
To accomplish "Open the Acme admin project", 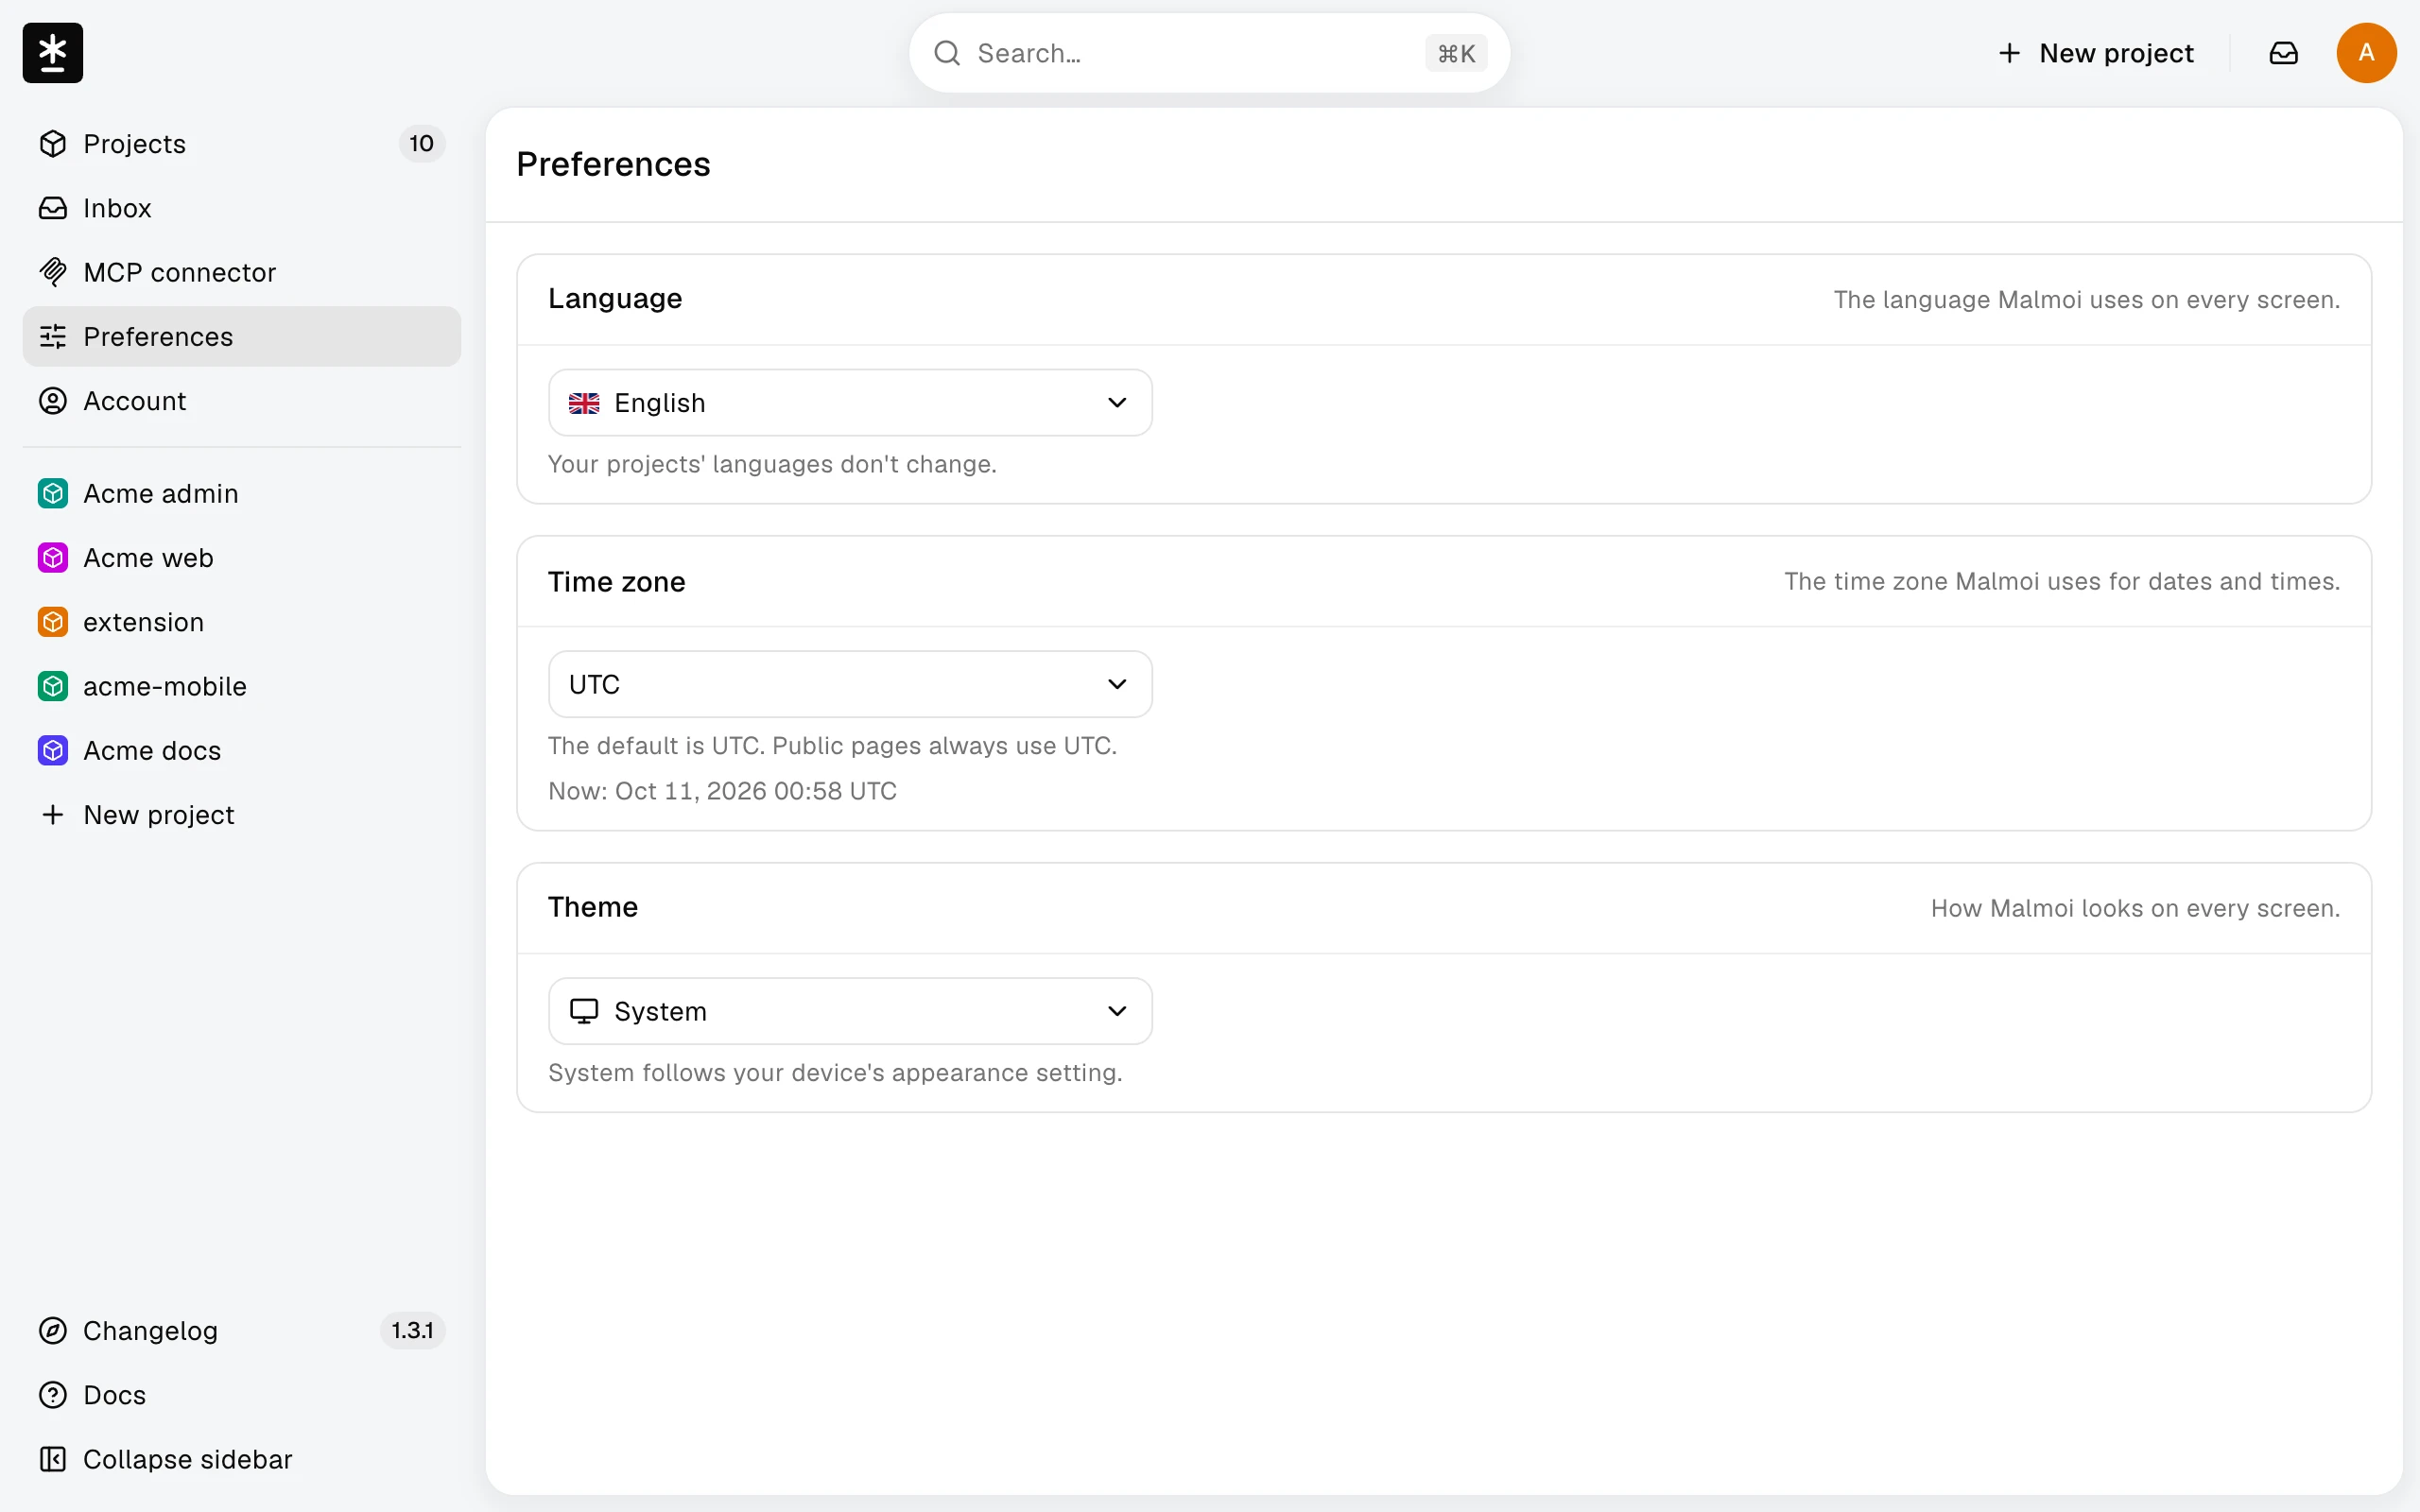I will (x=242, y=494).
